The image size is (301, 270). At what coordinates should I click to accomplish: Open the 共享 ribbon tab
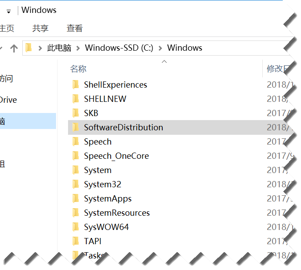40,28
